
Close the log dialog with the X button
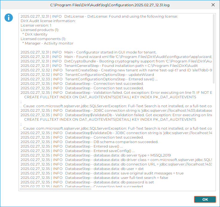coord(213,5)
